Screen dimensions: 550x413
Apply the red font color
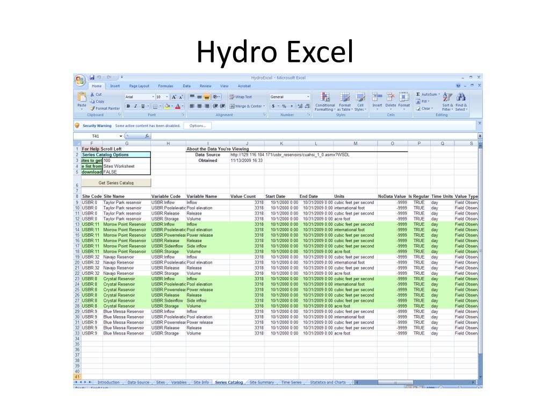tap(178, 106)
